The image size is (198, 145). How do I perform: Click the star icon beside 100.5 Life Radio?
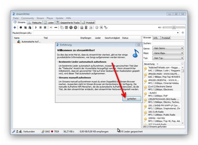click(x=146, y=112)
